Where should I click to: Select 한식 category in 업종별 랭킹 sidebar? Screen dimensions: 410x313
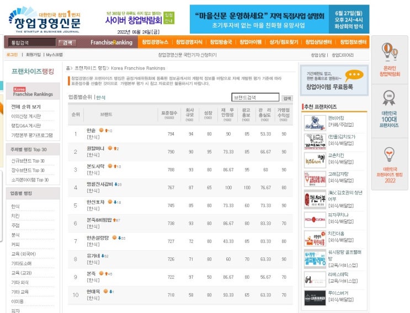(15, 206)
